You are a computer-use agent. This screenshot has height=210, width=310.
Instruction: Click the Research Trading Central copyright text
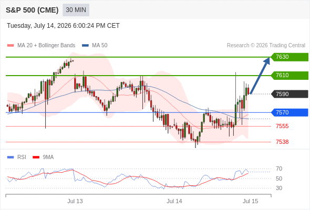(266, 46)
